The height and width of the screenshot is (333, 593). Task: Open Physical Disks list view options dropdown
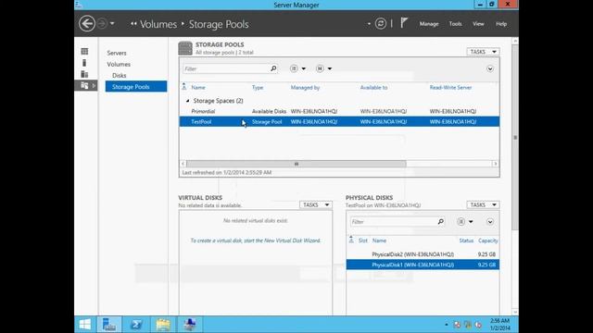point(465,222)
